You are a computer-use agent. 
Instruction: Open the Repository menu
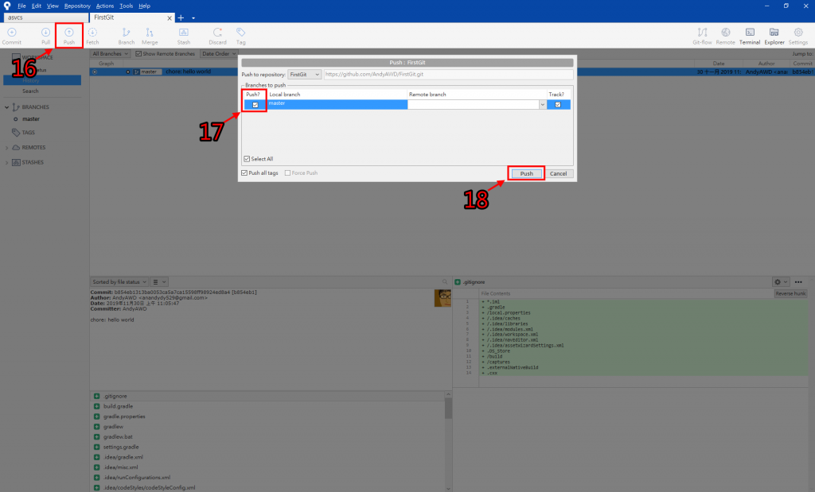pyautogui.click(x=77, y=6)
